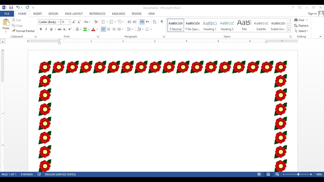Click the Paste clipboard icon
324x182 pixels.
tap(6, 22)
